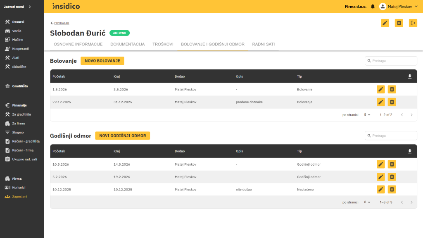Open the Matej Pleskov user menu
The height and width of the screenshot is (238, 423).
pyautogui.click(x=399, y=7)
